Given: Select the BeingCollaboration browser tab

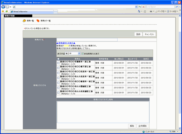Looking at the screenshot, I should point(32,12).
